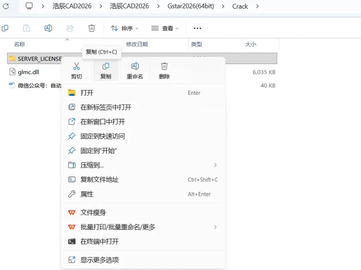Click the This PC monitor icon in breadcrumb
Screen dimensions: 361x270
(29, 6)
